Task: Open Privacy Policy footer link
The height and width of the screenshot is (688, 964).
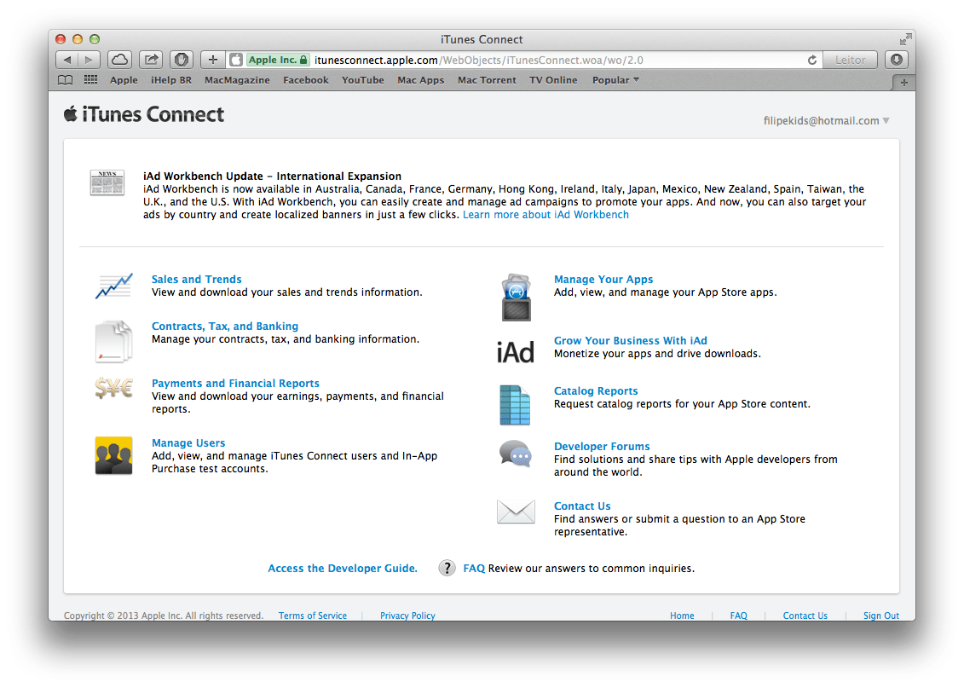Action: pyautogui.click(x=407, y=616)
